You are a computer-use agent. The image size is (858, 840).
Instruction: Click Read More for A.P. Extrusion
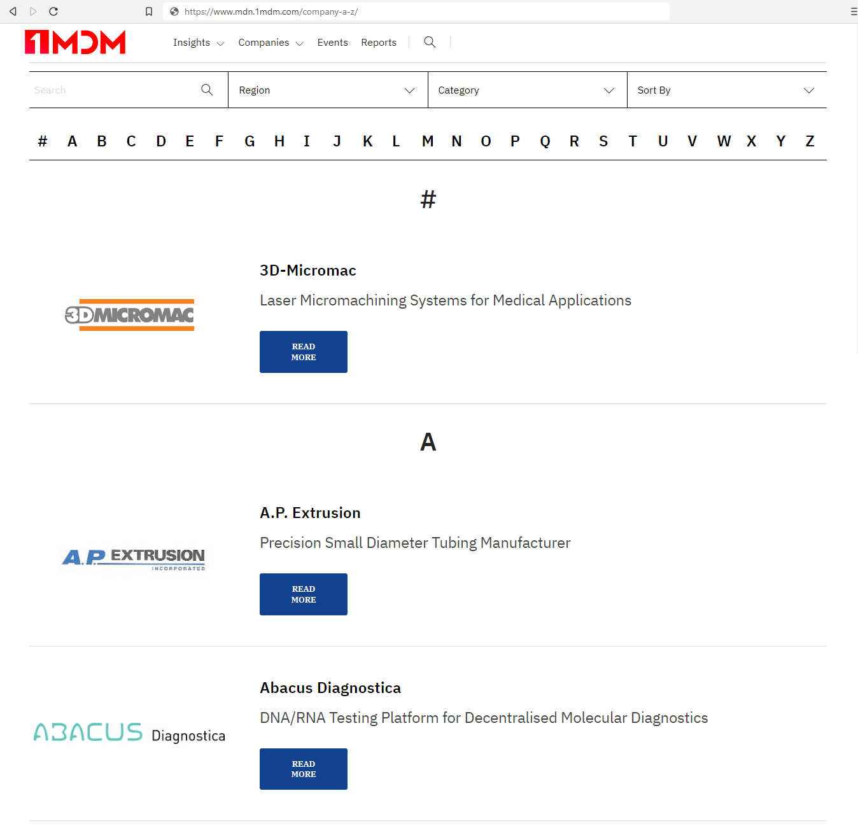304,594
